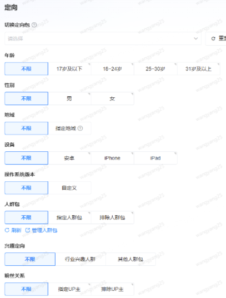The height and width of the screenshot is (298, 226).
Task: Choose the 行业兴趣人群 option
Action: pos(81,259)
